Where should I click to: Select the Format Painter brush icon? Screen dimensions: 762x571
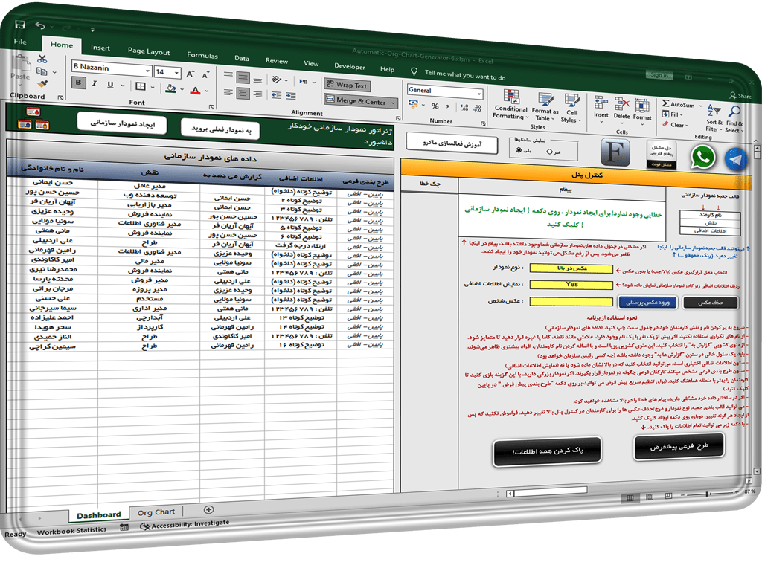[42, 83]
